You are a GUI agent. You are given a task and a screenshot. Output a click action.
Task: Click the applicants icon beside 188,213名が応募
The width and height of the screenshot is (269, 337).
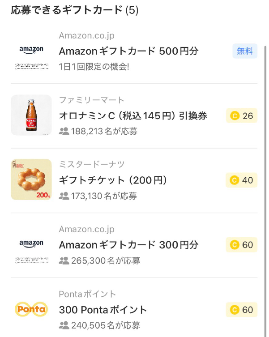click(x=64, y=132)
